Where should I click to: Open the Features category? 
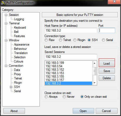(19, 36)
